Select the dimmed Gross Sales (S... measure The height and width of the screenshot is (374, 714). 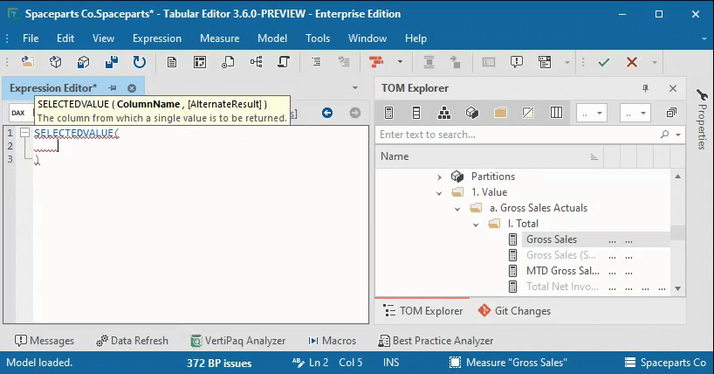pyautogui.click(x=561, y=255)
